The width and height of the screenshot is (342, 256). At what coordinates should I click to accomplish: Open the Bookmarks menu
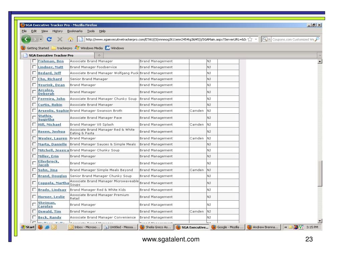75,31
